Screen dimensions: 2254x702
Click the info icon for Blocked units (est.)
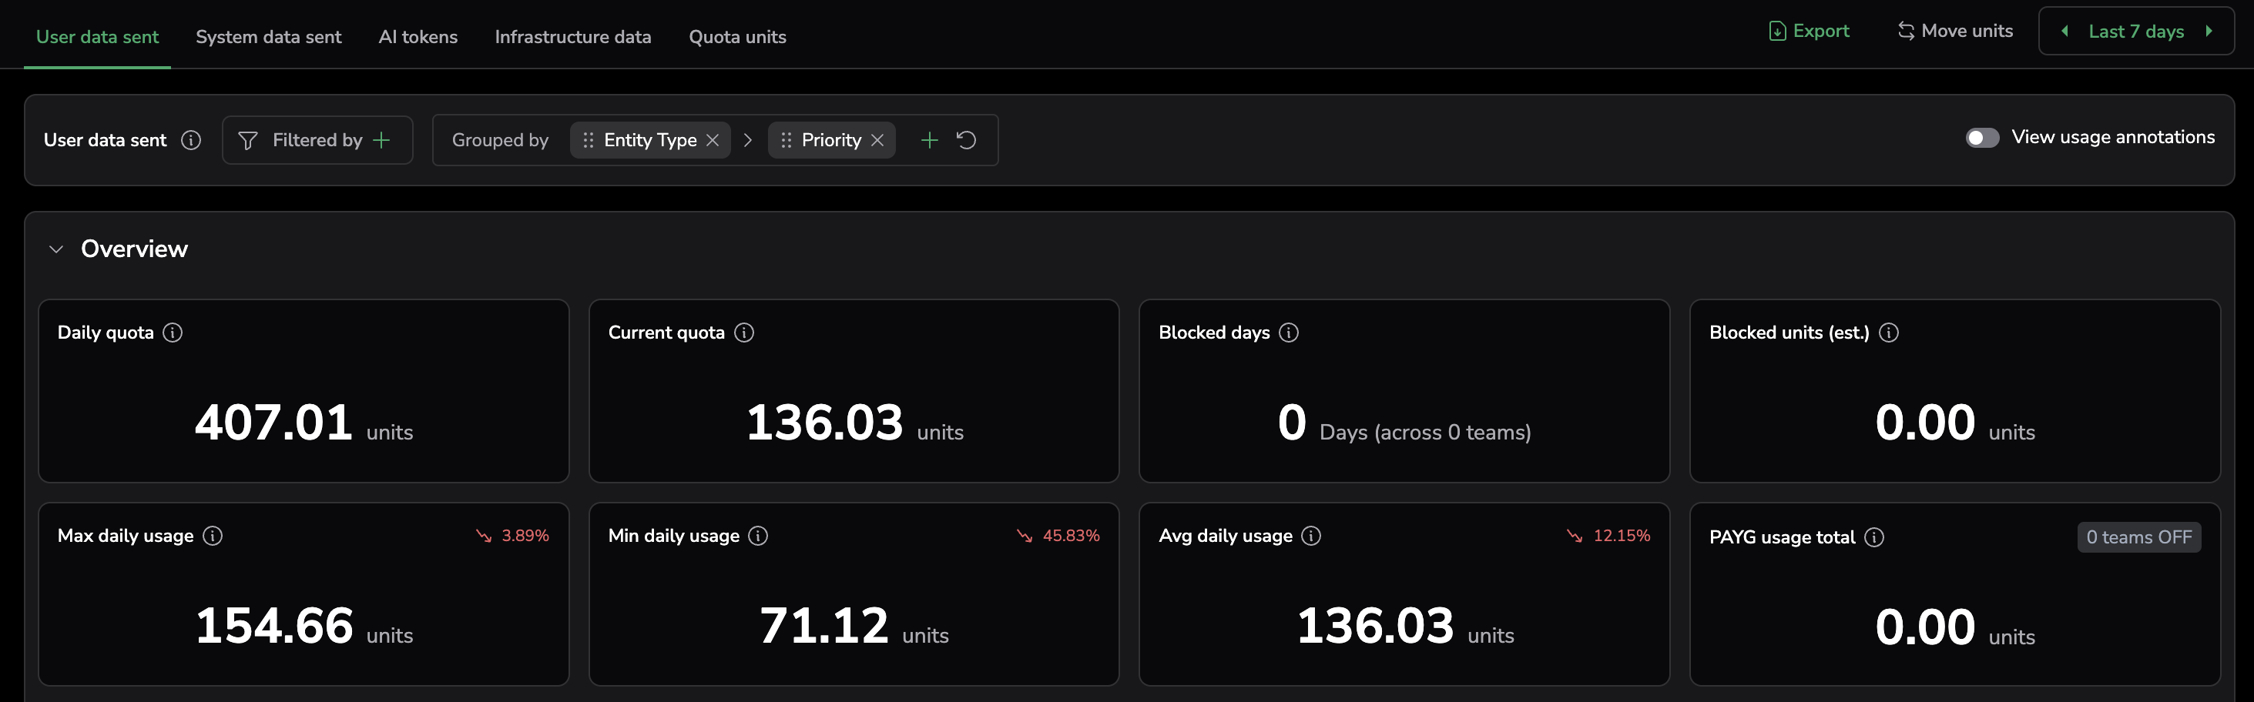coord(1888,333)
